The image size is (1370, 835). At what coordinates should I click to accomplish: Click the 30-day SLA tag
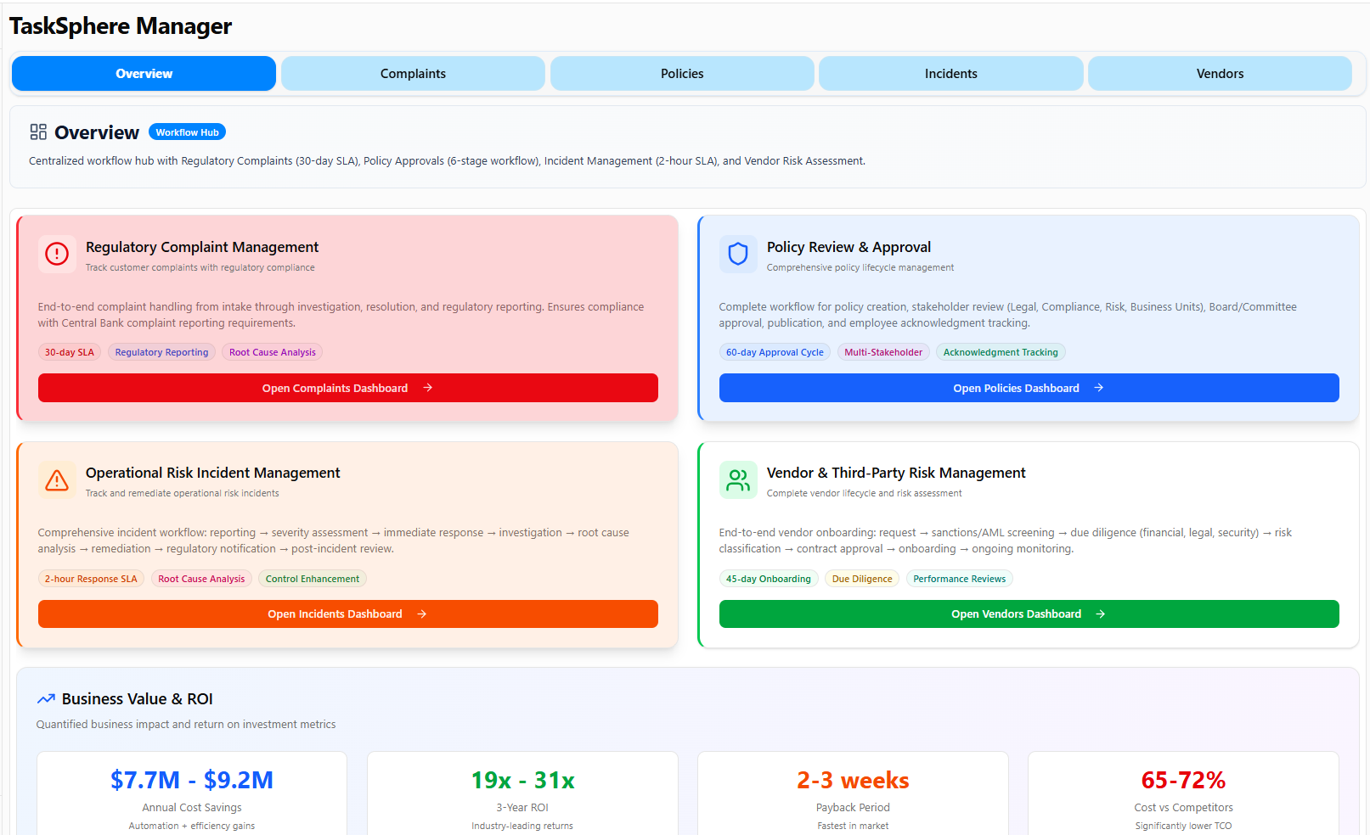[70, 352]
